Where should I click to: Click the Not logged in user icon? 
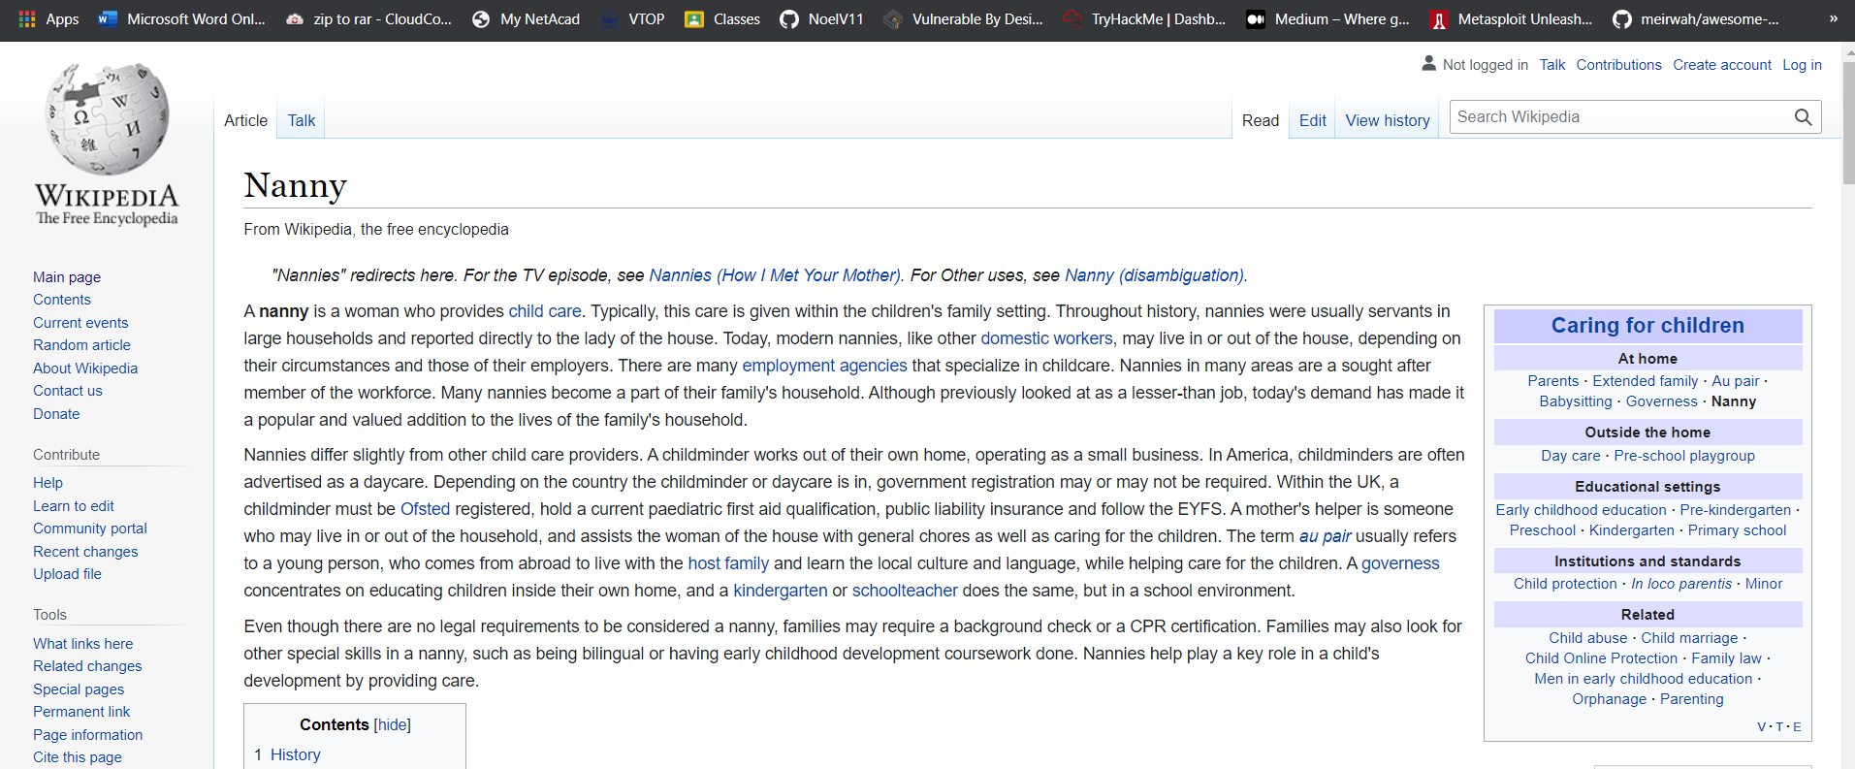tap(1428, 64)
